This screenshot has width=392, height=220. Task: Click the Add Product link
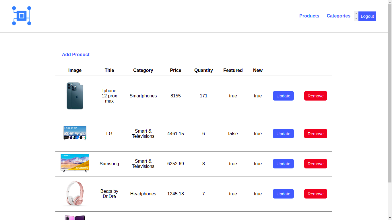point(76,55)
